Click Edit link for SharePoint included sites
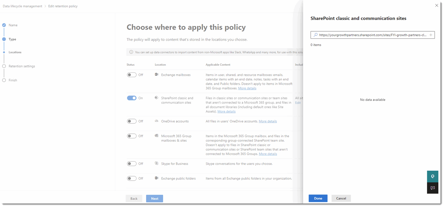444x207 pixels. pyautogui.click(x=298, y=103)
